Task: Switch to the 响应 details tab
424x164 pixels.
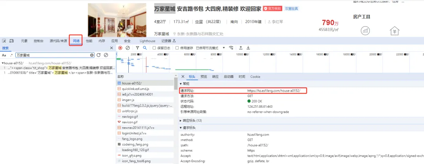Action: pyautogui.click(x=215, y=77)
